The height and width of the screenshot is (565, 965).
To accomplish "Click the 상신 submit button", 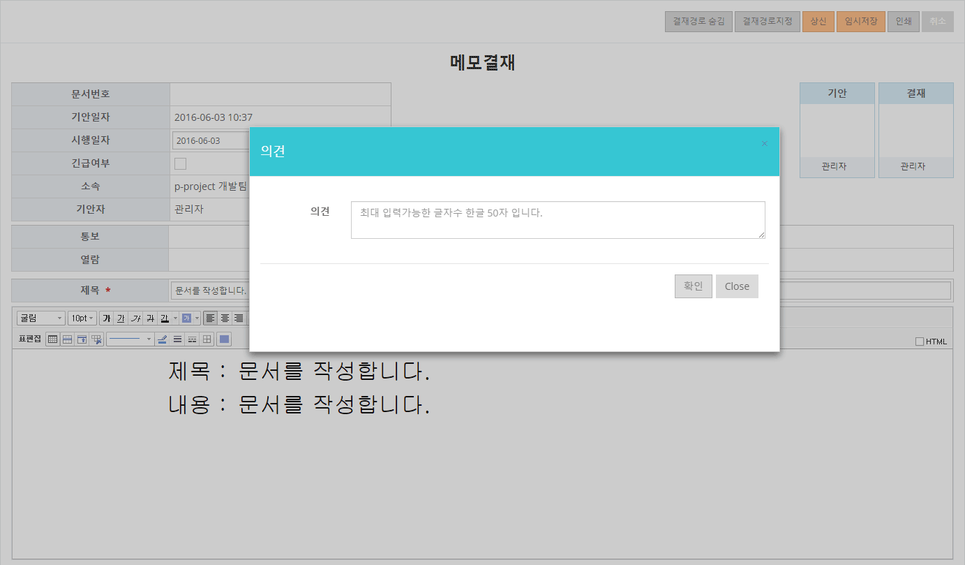I will pos(818,22).
